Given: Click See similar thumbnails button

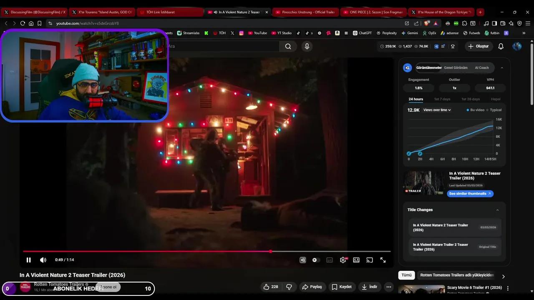Looking at the screenshot, I should coord(470,194).
